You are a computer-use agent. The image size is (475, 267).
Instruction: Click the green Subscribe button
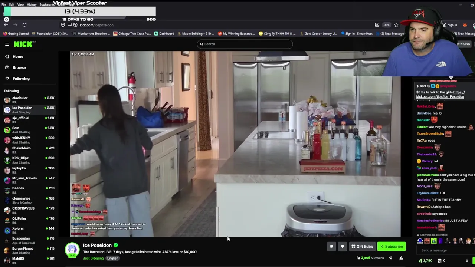(391, 247)
